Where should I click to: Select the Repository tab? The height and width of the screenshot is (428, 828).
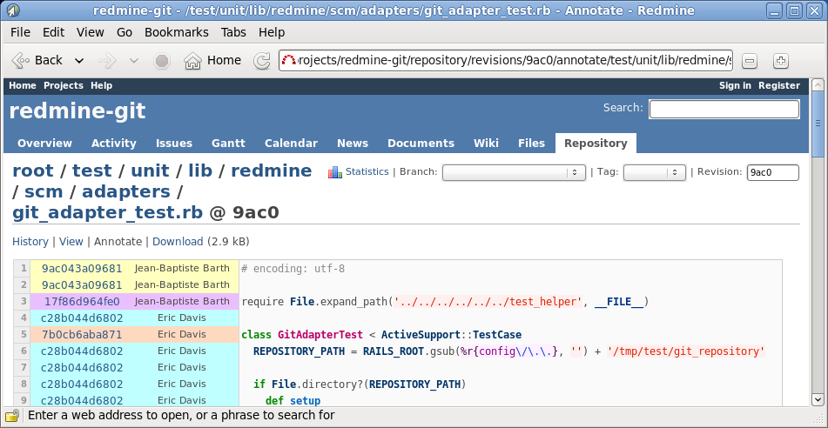(596, 143)
